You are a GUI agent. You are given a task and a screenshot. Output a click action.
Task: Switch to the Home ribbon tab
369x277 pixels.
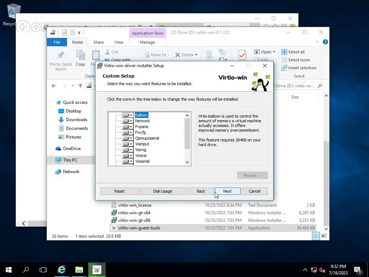pos(77,42)
